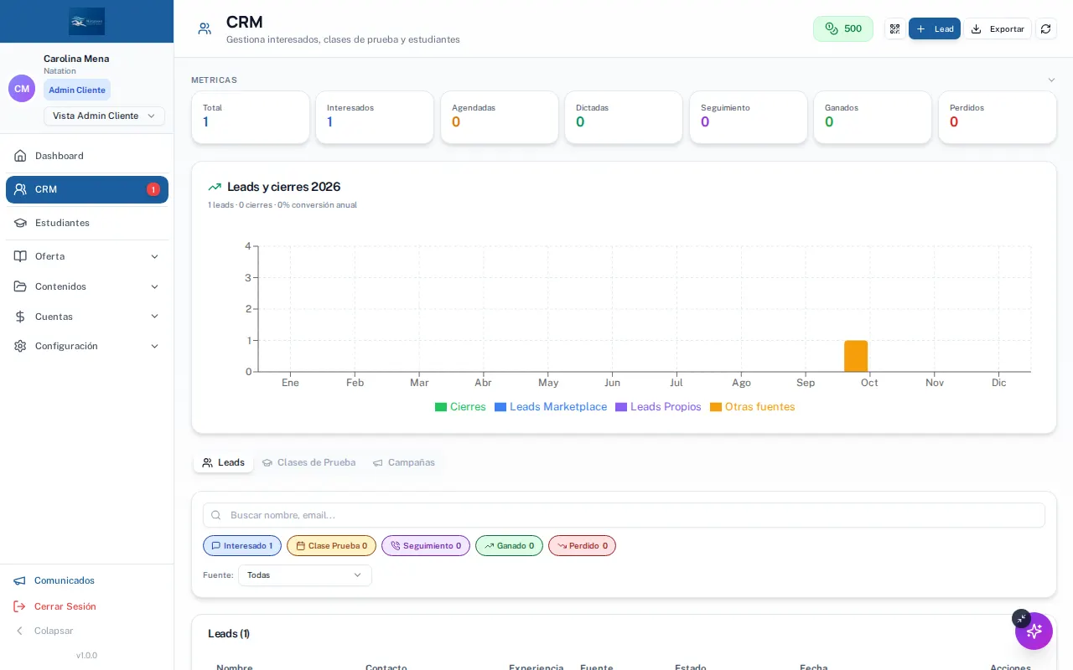Viewport: 1073px width, 670px height.
Task: Click the refresh icon in the header
Action: pos(1045,28)
